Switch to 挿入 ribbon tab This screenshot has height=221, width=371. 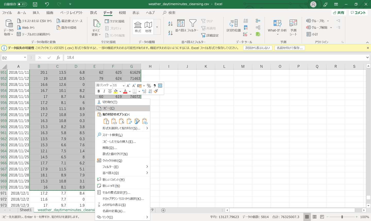[36, 13]
